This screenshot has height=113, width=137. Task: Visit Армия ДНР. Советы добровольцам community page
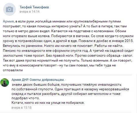tap(38, 80)
